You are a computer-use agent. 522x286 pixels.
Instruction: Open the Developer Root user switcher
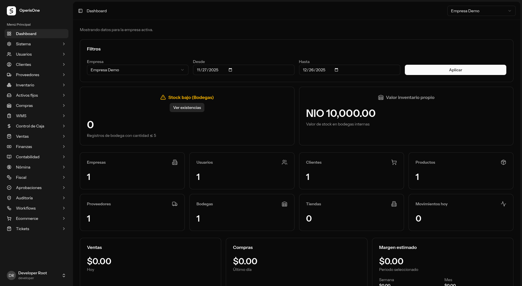(x=36, y=275)
